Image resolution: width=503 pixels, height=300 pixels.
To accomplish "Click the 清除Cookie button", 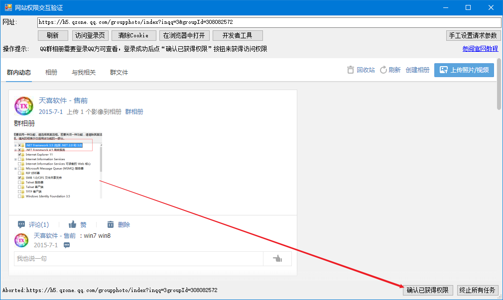I will (x=134, y=36).
